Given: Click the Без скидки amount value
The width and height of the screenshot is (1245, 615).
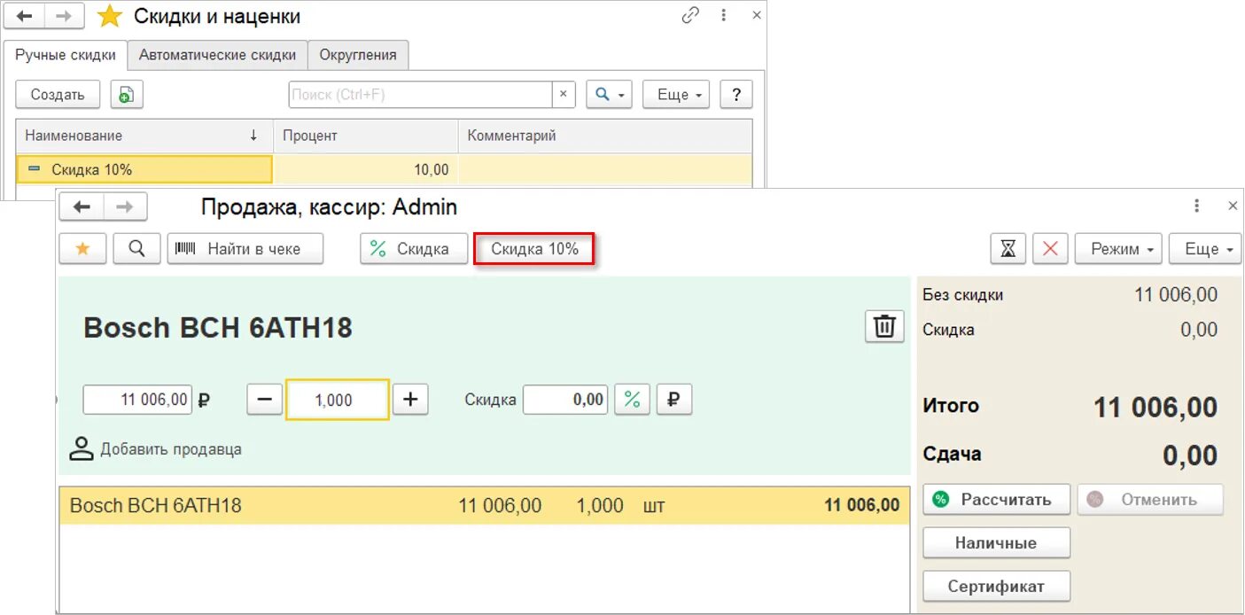Looking at the screenshot, I should click(1176, 294).
